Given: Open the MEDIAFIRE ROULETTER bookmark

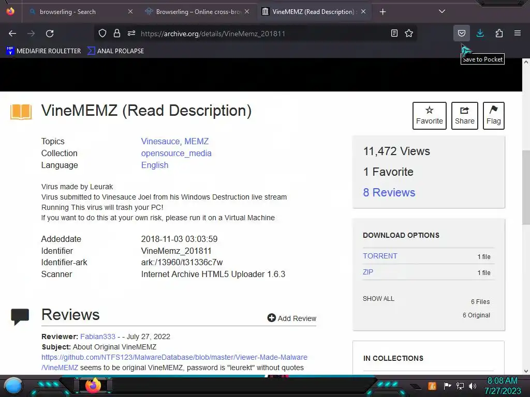Looking at the screenshot, I should [x=43, y=51].
